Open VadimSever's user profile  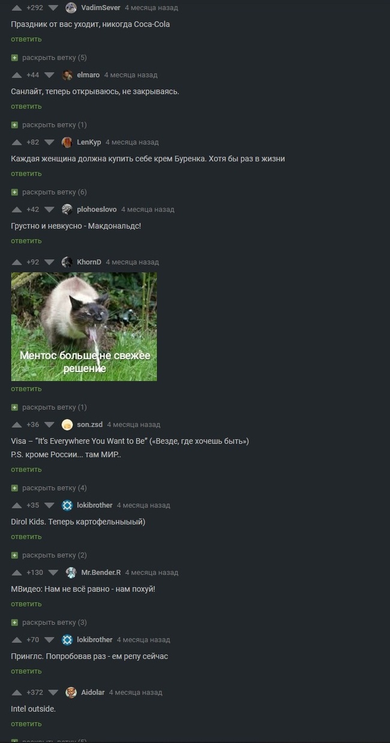click(100, 8)
